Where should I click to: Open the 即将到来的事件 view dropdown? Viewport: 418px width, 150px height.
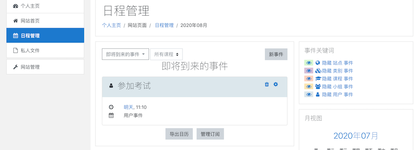coord(125,54)
